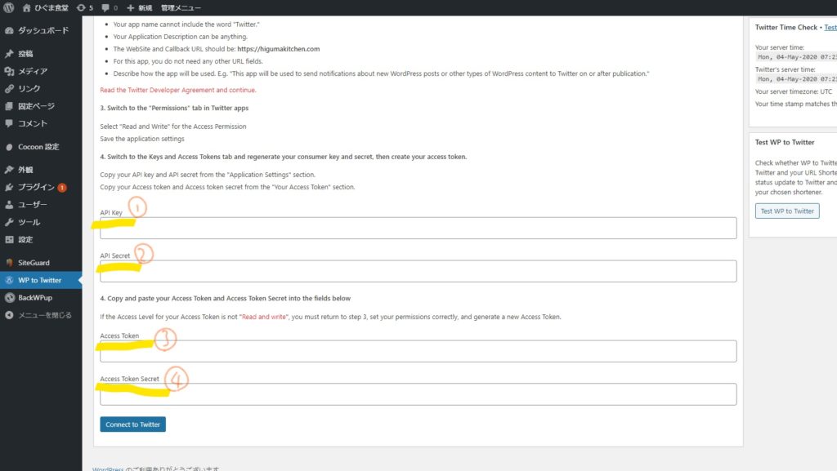Click the 設定 sliders icon
The width and height of the screenshot is (837, 471).
click(x=9, y=239)
